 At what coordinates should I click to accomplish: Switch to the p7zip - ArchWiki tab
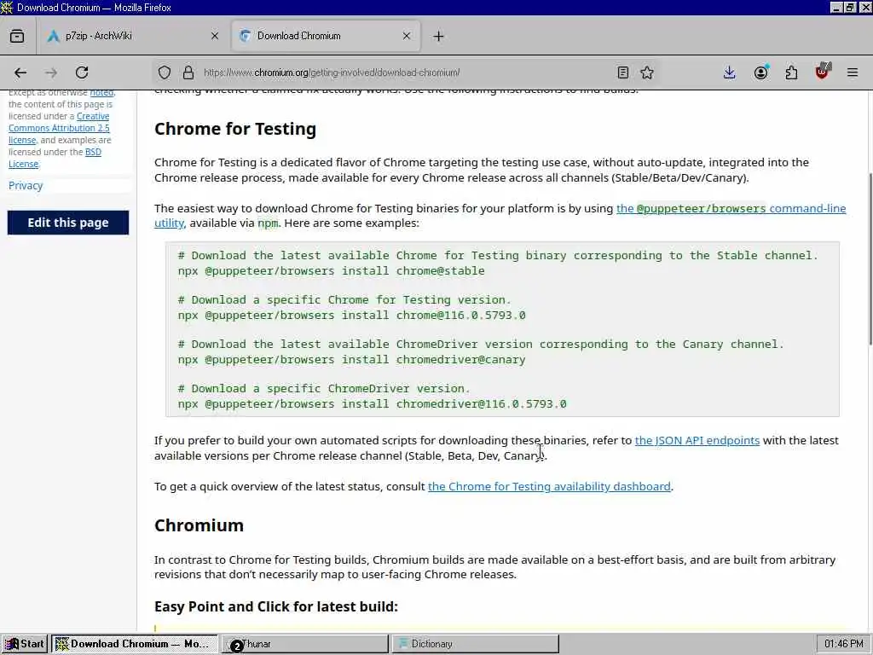(132, 36)
